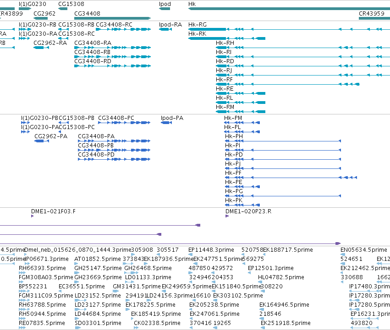Select transcript Hk-RH
Viewport: 390px width, 330px height.
pyautogui.click(x=225, y=43)
